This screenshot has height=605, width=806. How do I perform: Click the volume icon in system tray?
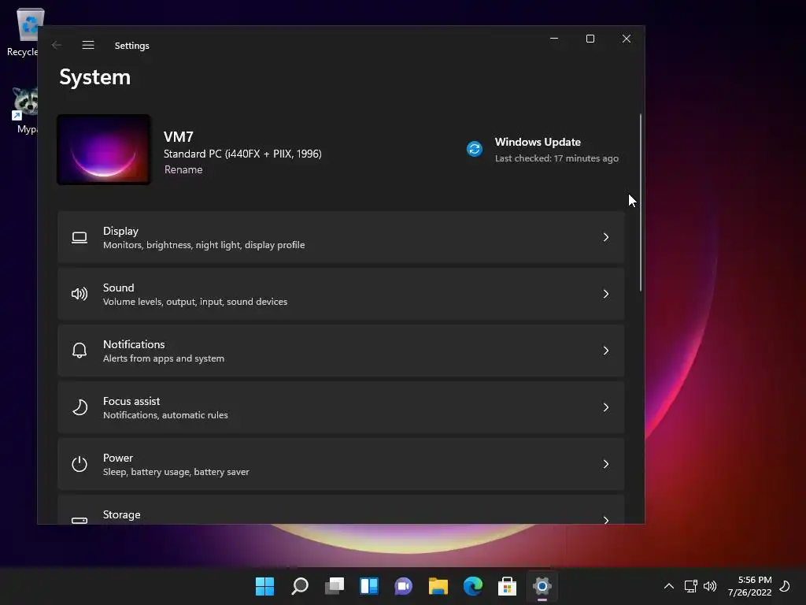click(x=710, y=586)
